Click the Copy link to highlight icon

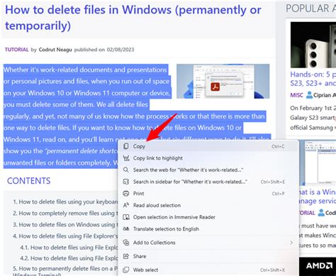click(x=126, y=158)
